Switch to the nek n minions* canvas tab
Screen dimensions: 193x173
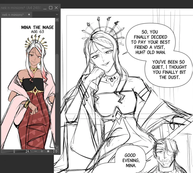(x=16, y=15)
